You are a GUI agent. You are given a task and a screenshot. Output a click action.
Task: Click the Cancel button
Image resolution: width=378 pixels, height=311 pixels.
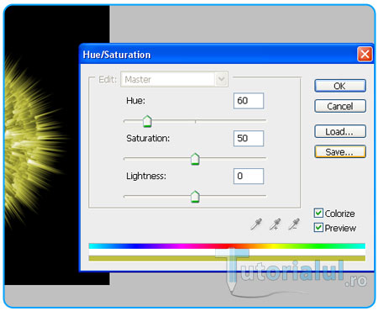[340, 106]
